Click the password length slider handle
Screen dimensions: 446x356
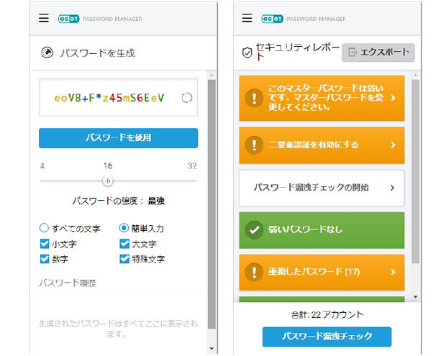108,181
